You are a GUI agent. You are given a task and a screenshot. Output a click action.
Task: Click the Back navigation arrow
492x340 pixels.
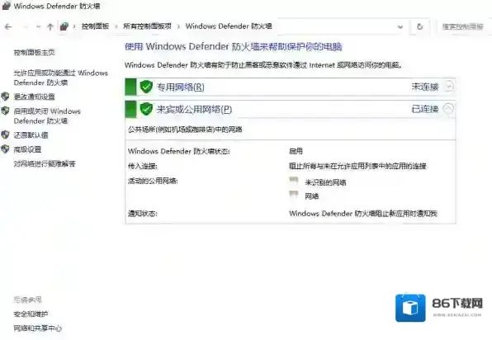pyautogui.click(x=8, y=27)
